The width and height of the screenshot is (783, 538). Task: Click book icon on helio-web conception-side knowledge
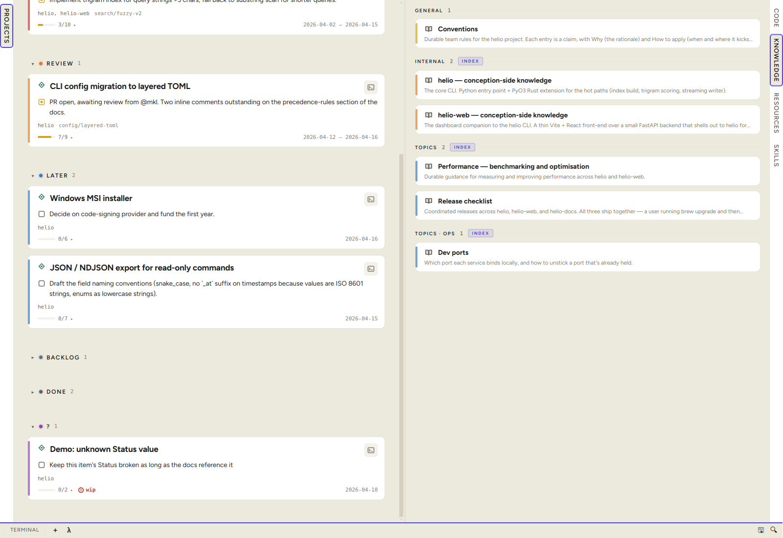(429, 115)
